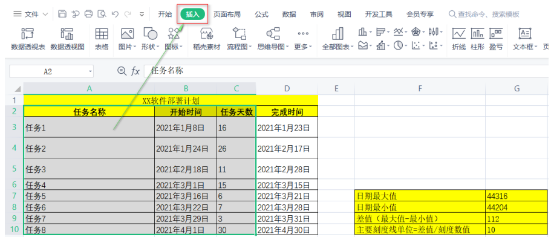Click the 日期最大值 label cell
The height and width of the screenshot is (237, 551).
(x=420, y=196)
